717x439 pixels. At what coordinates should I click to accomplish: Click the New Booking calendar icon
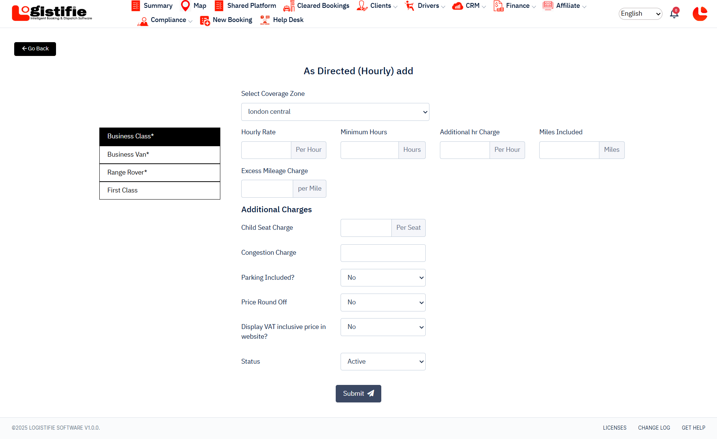205,20
